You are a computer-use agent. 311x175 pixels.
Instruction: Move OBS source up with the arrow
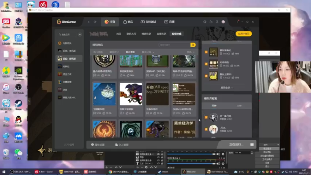[x=151, y=167]
